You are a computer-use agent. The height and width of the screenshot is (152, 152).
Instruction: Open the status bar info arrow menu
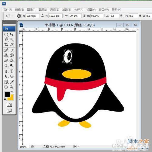pyautogui.click(x=75, y=146)
